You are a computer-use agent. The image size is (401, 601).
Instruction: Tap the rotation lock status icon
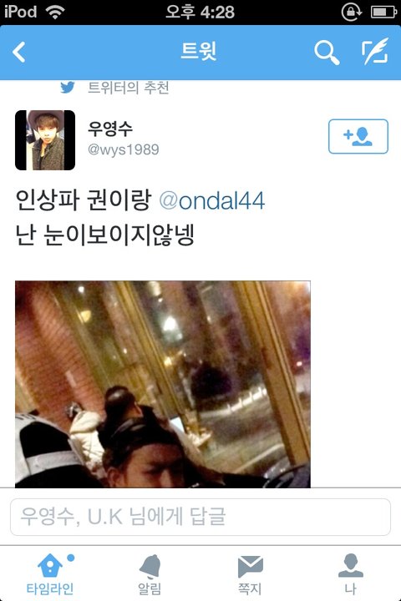click(351, 12)
